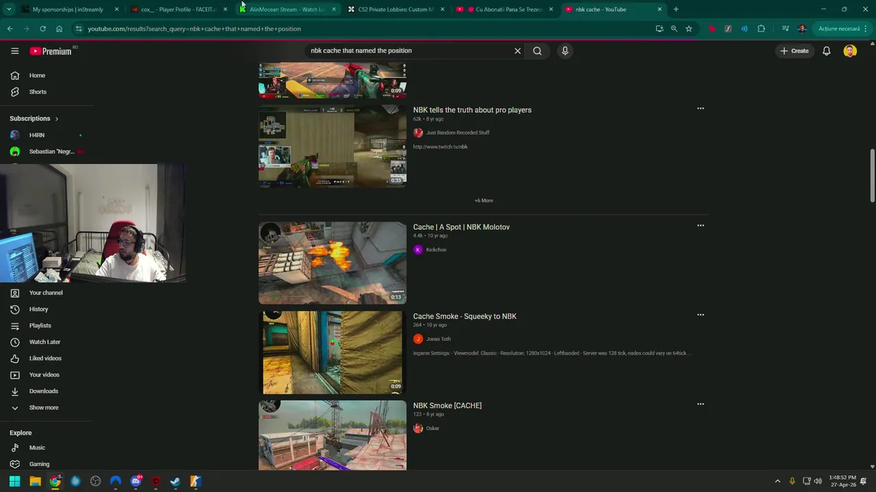
Task: Go back in the browser
Action: (10, 29)
